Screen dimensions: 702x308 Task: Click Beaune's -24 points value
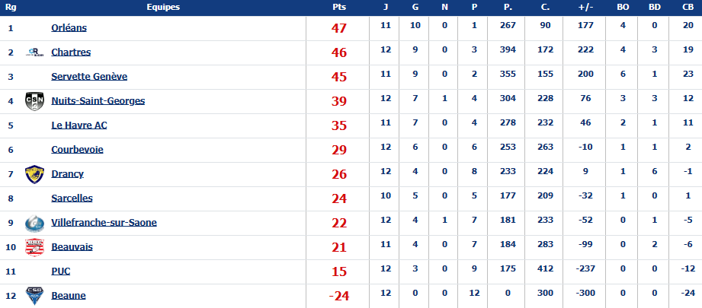338,296
